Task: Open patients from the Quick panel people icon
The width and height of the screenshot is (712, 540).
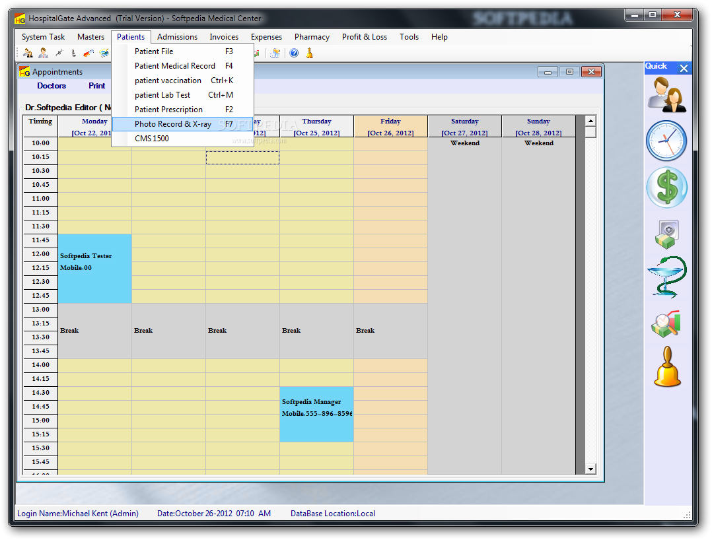Action: 666,94
